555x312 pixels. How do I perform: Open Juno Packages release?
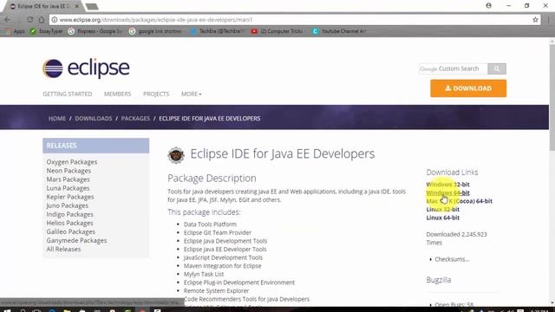tap(68, 205)
